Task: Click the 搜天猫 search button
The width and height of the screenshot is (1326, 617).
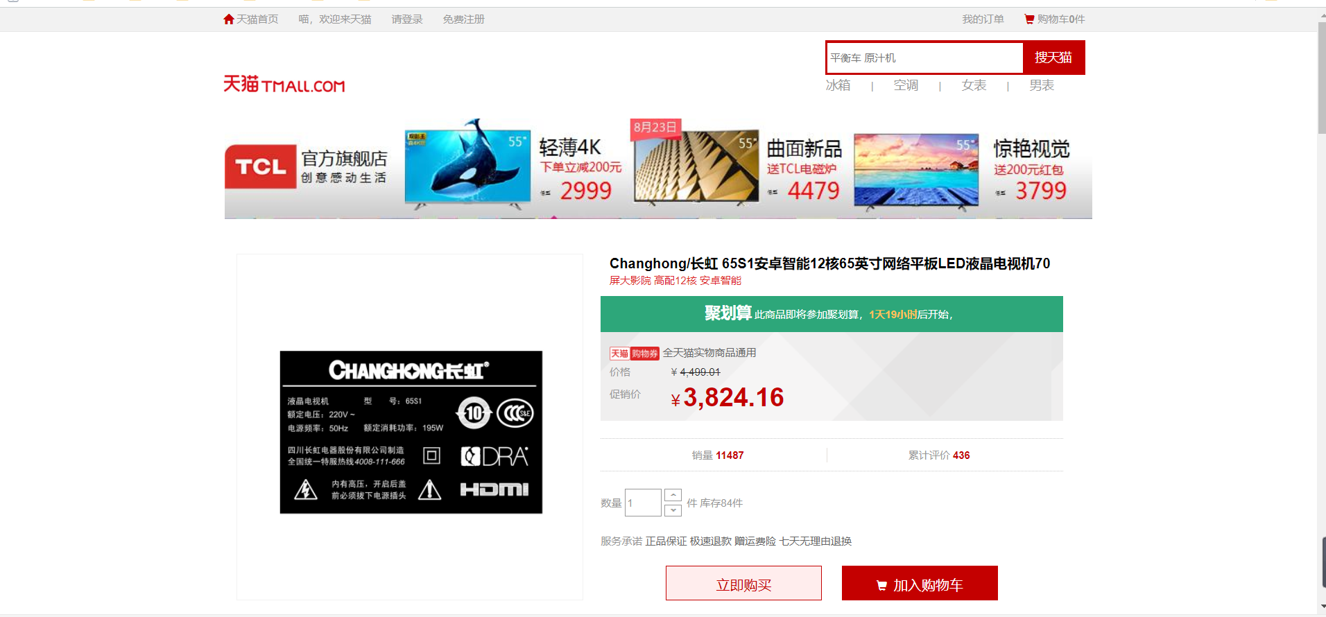Action: 1053,58
